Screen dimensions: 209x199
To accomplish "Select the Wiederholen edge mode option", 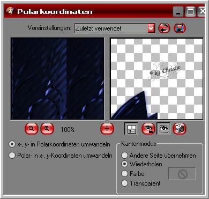I will click(142, 164).
